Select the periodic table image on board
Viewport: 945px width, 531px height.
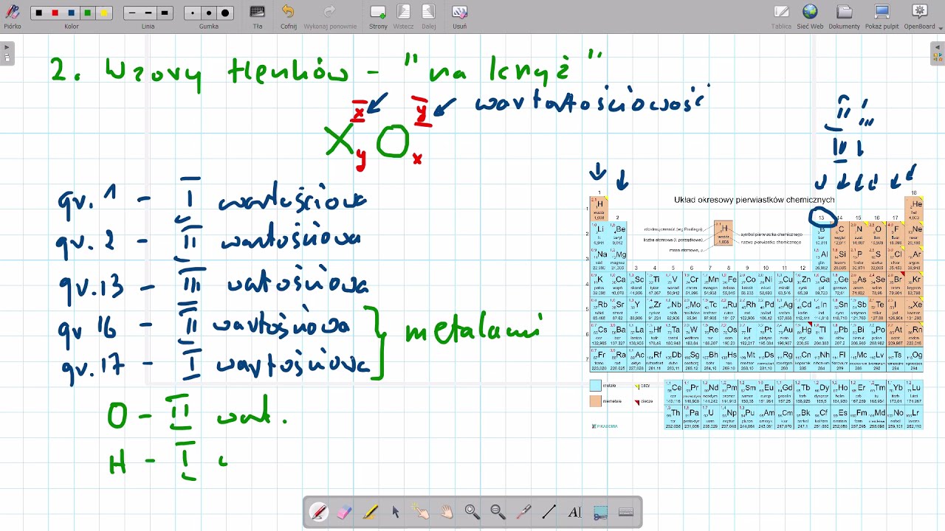pyautogui.click(x=757, y=310)
